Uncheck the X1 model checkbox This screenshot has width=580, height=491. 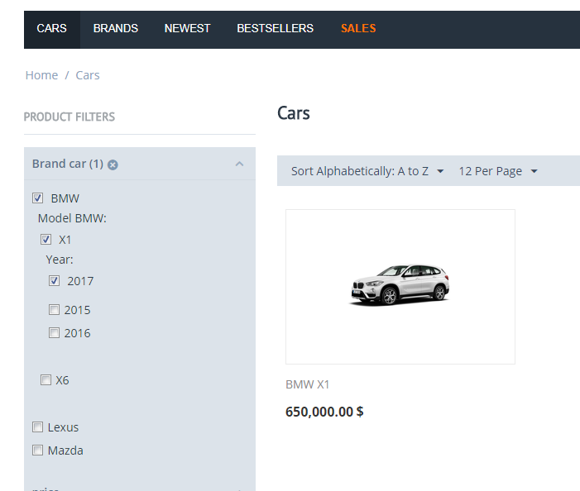click(46, 240)
